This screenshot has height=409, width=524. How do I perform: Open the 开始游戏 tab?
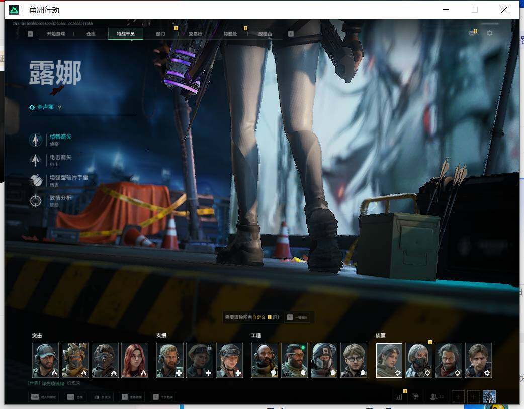pos(56,34)
